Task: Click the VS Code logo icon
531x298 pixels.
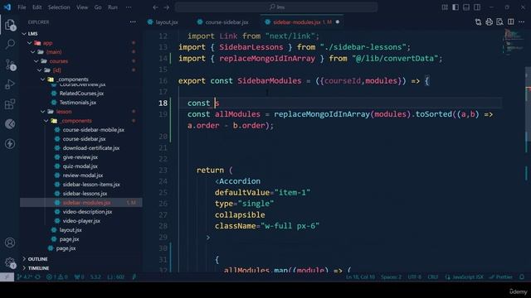Action: point(7,7)
